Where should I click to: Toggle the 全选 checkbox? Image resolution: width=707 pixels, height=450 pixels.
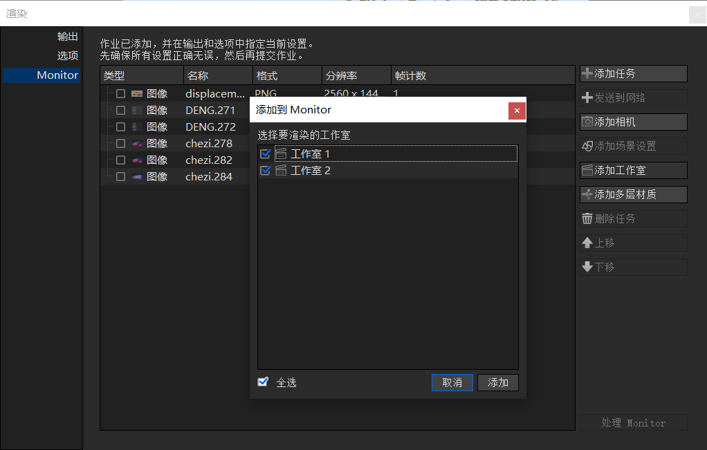pos(262,382)
